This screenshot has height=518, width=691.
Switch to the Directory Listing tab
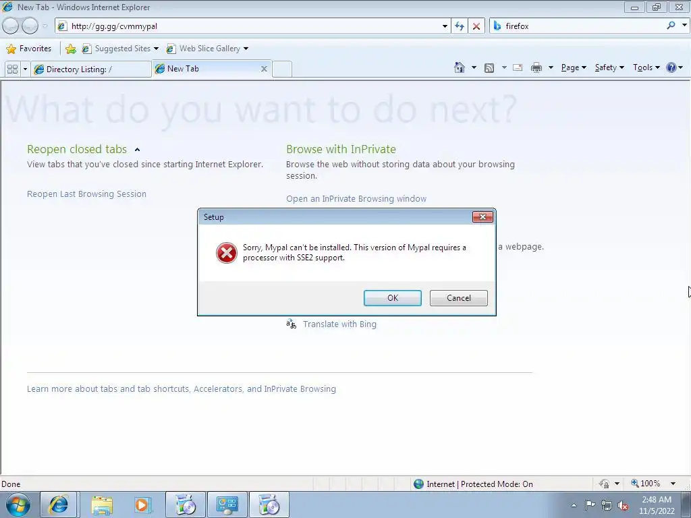91,69
